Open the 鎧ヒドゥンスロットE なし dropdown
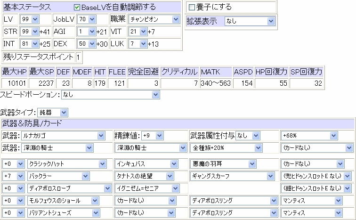356x220 pixels. pyautogui.click(x=316, y=188)
